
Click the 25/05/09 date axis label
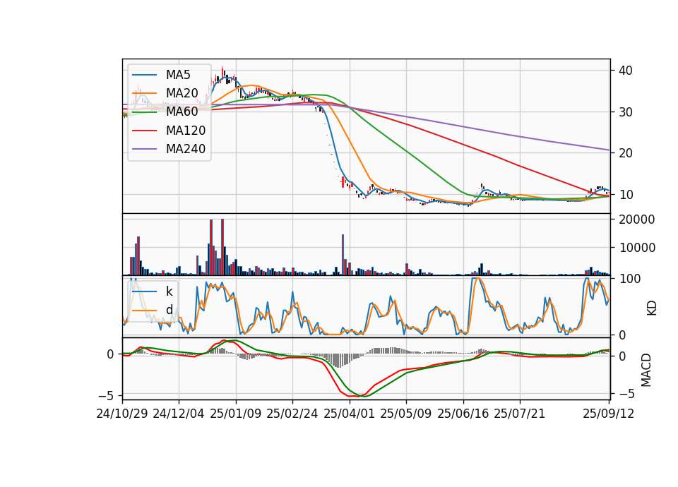(x=406, y=414)
